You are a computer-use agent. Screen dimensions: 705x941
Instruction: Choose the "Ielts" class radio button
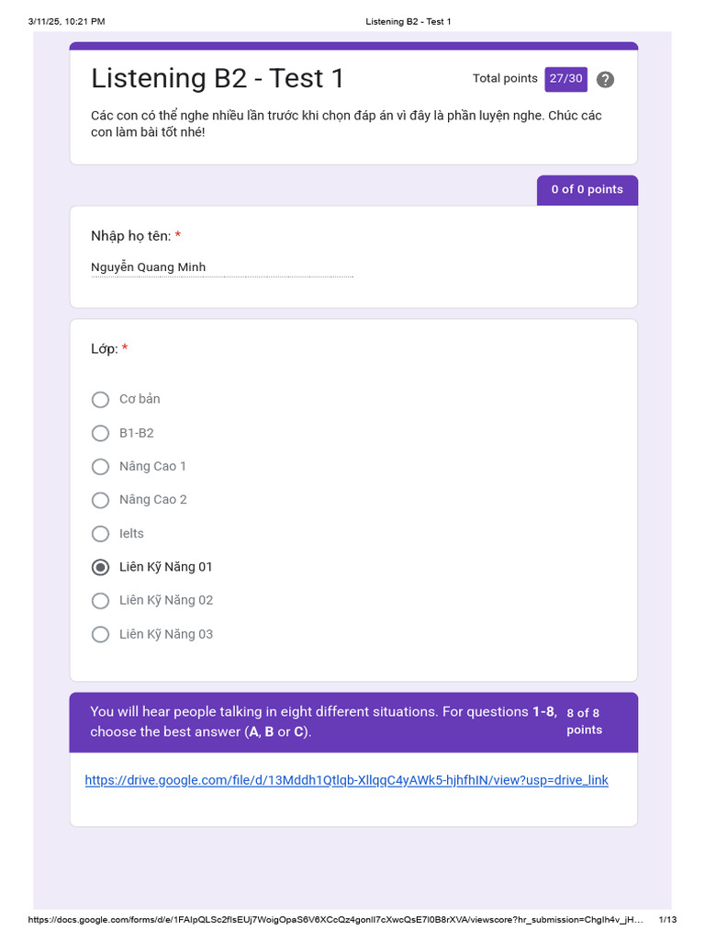pyautogui.click(x=101, y=533)
